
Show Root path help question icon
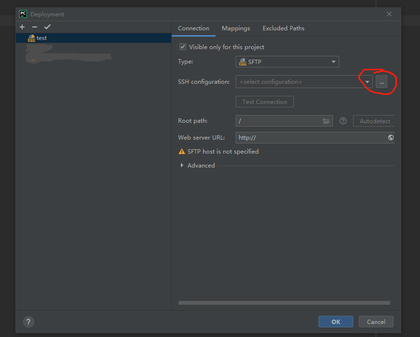343,121
